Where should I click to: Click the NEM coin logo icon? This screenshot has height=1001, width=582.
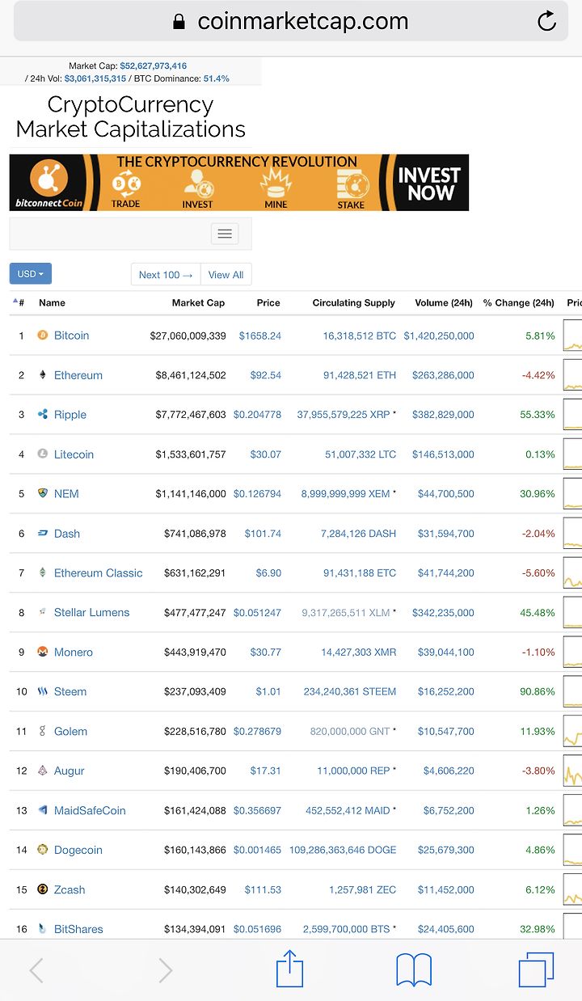(x=43, y=493)
